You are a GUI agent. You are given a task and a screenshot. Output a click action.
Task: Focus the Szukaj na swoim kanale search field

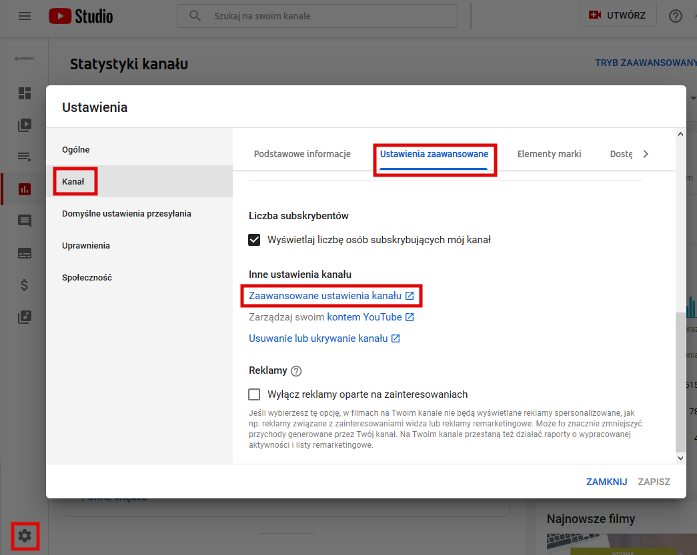[x=317, y=16]
